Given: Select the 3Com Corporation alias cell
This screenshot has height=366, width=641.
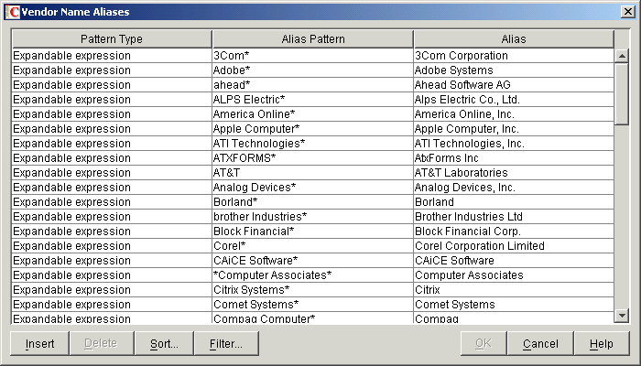Looking at the screenshot, I should pos(513,56).
